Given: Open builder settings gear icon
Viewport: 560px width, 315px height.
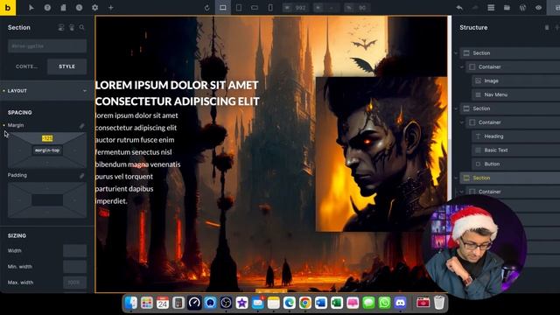Looking at the screenshot, I should coord(95,8).
